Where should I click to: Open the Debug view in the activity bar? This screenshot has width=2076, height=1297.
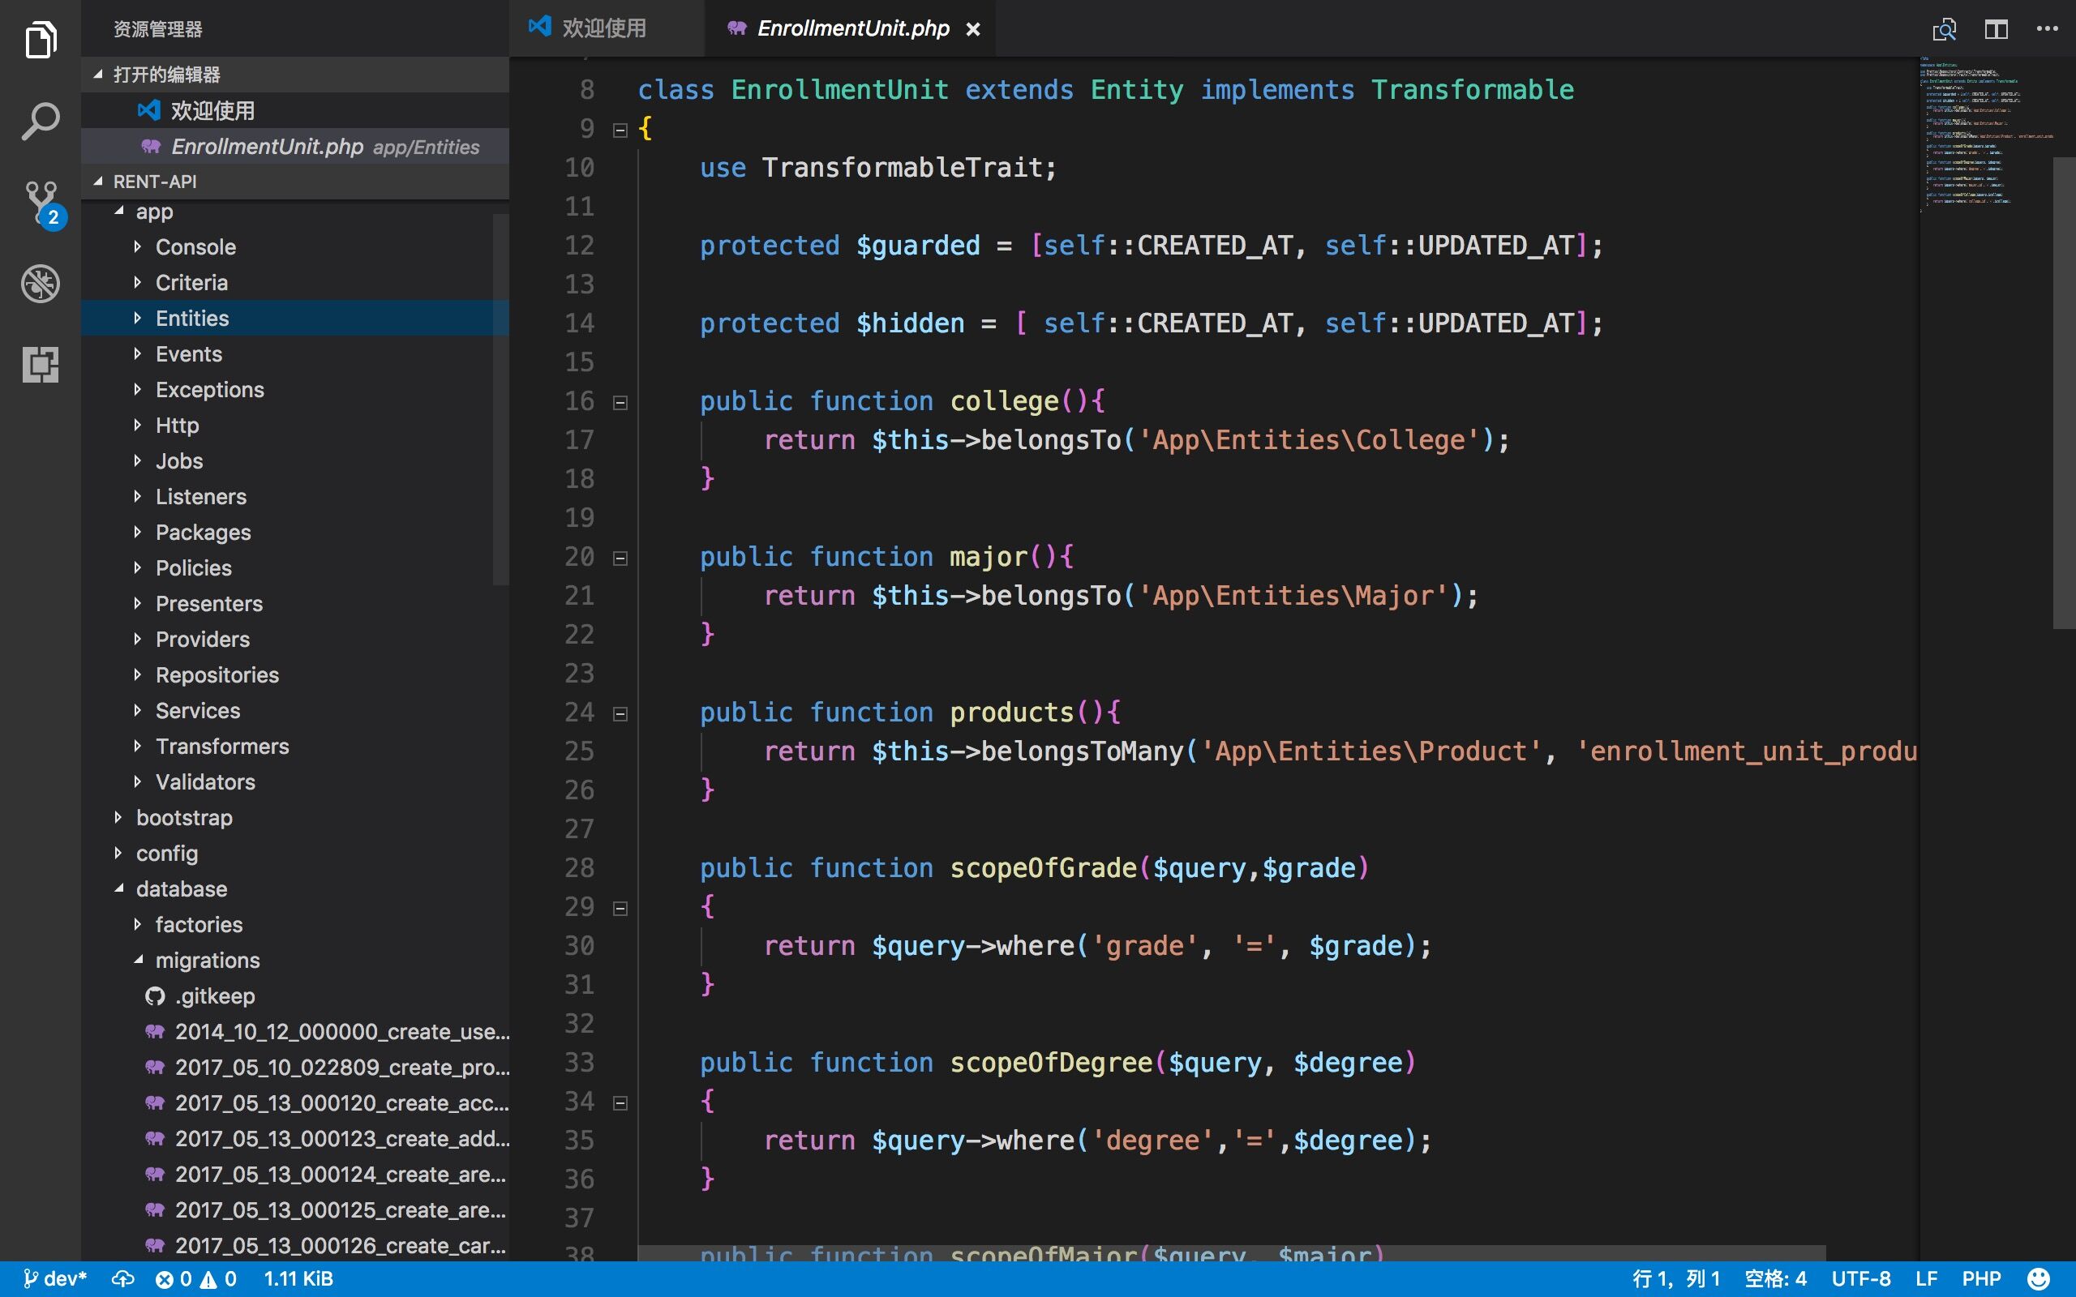coord(41,284)
